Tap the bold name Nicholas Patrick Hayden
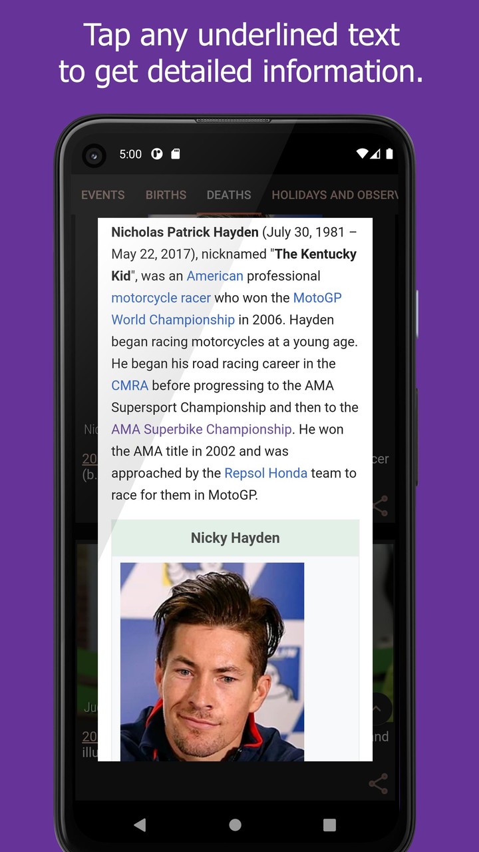 coord(185,232)
